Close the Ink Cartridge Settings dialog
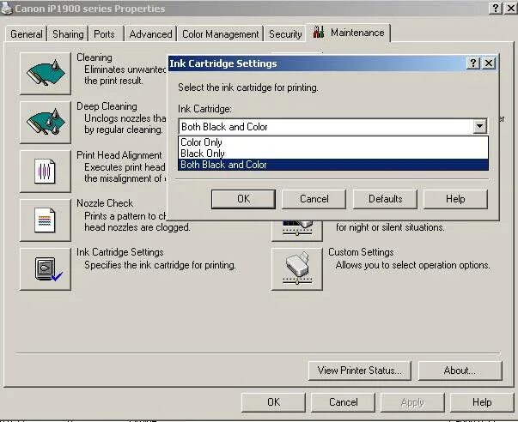This screenshot has width=518, height=422. (489, 63)
